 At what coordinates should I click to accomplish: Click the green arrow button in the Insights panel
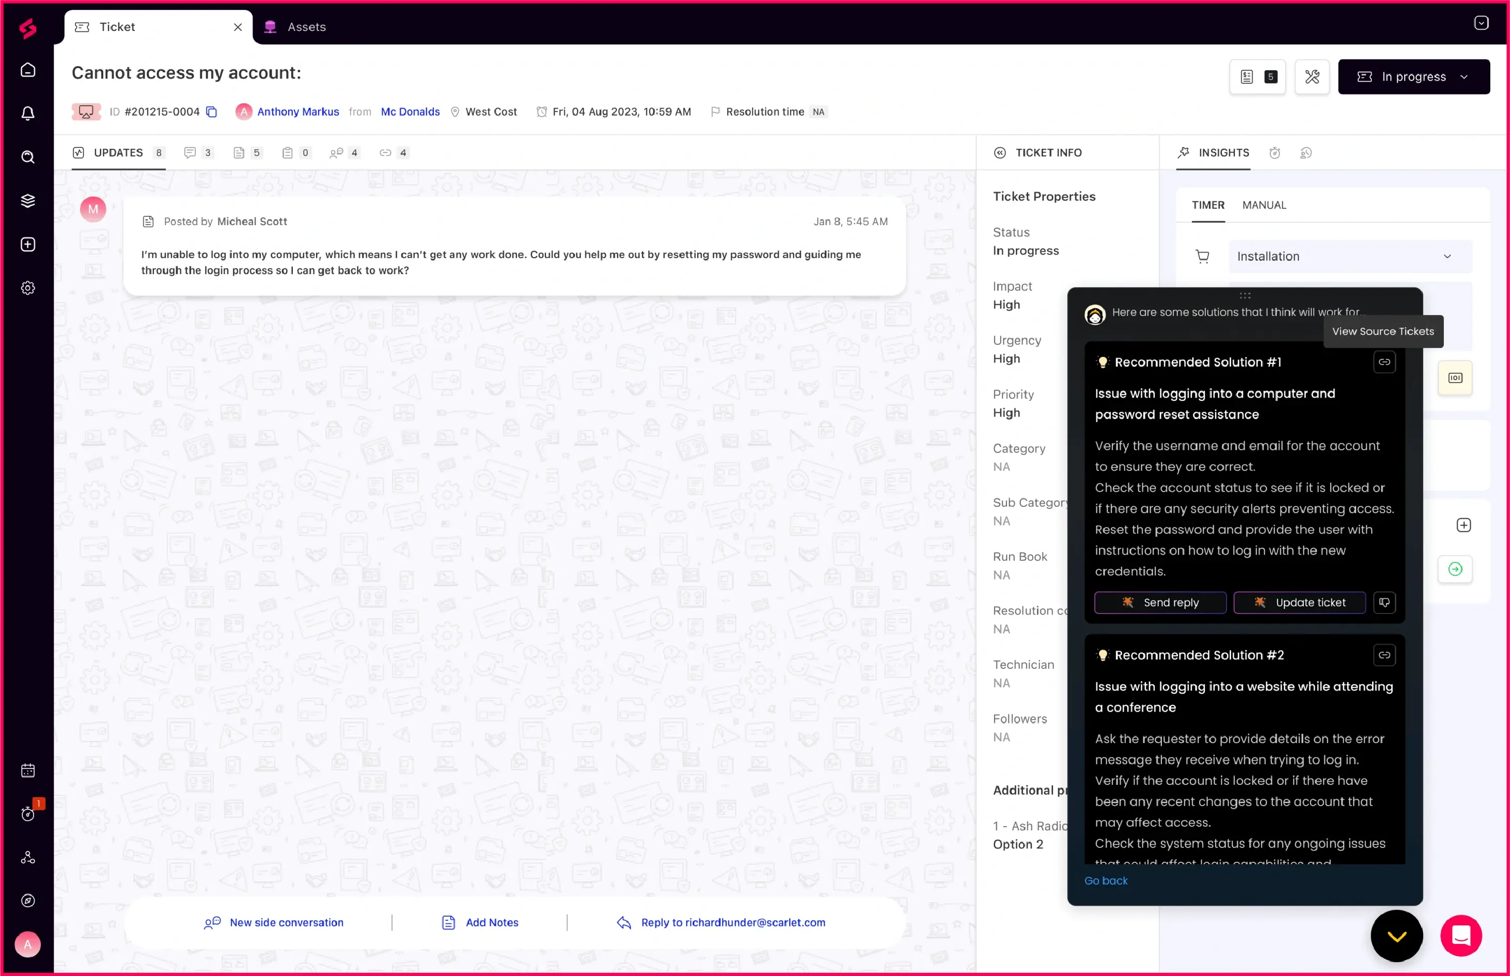(1455, 569)
